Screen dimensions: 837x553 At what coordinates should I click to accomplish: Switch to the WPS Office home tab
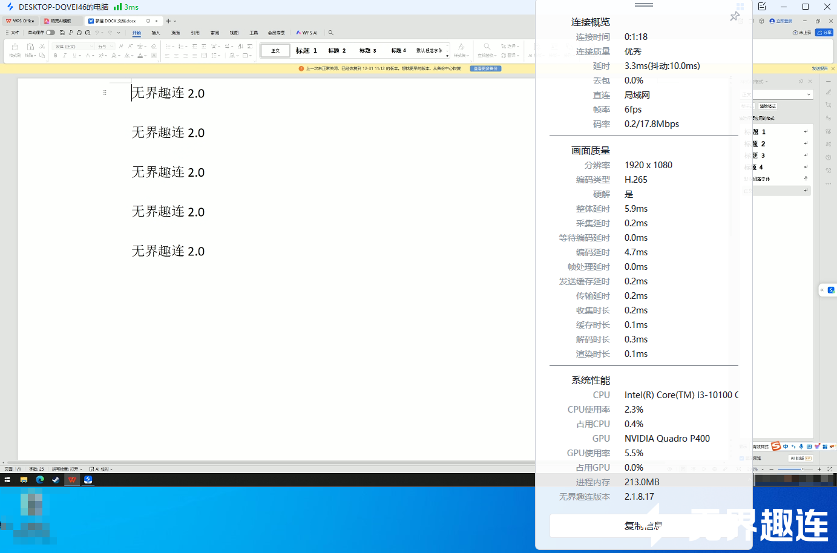(20, 21)
